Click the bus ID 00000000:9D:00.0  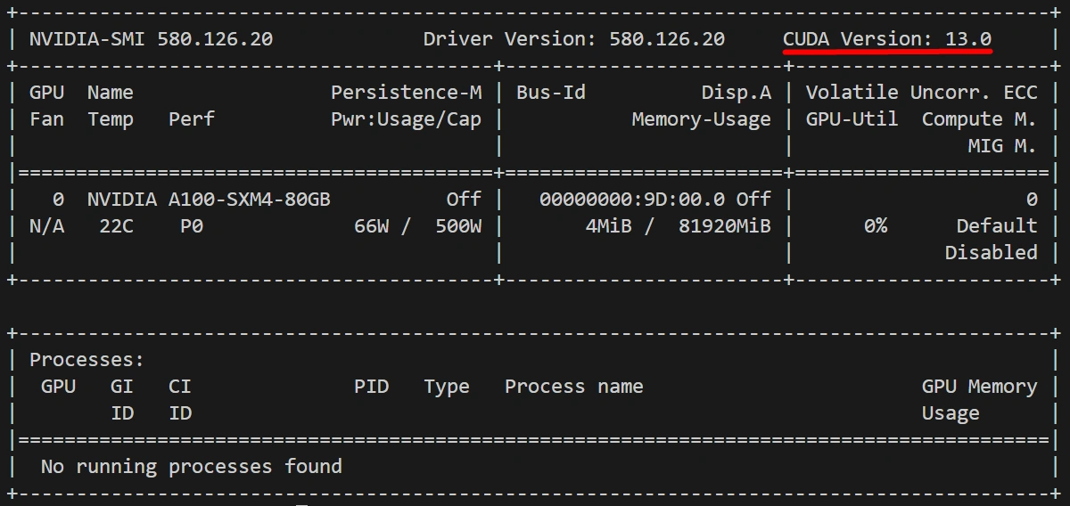click(632, 200)
